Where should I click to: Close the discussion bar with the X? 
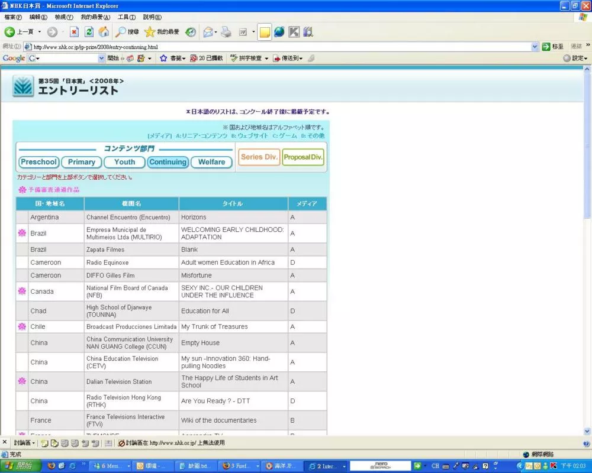pos(5,442)
